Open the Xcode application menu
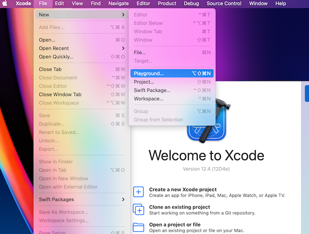The width and height of the screenshot is (309, 234). point(23,3)
